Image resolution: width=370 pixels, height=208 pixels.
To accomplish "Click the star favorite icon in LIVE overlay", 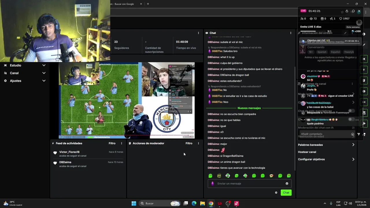I will [342, 12].
